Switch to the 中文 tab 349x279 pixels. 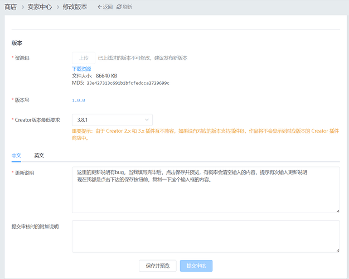pyautogui.click(x=16, y=155)
